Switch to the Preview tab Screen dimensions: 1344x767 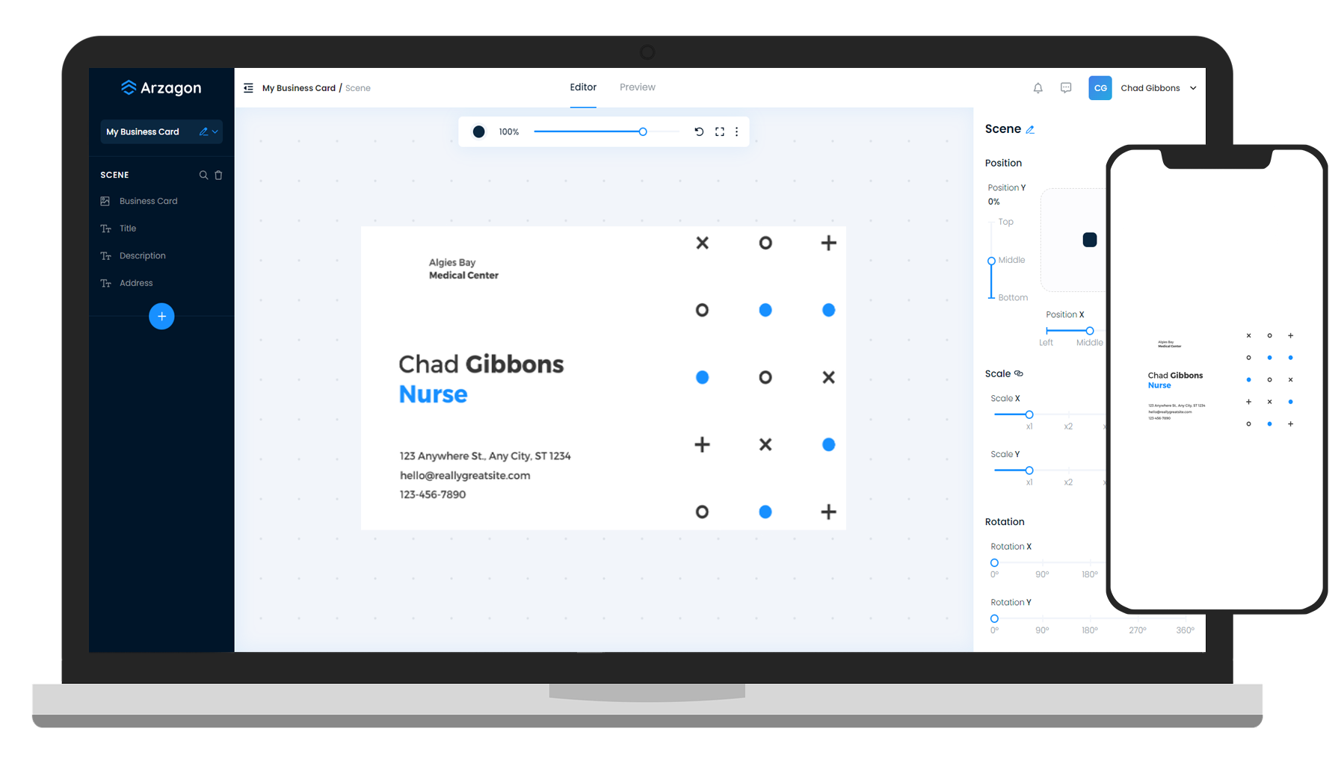click(637, 87)
